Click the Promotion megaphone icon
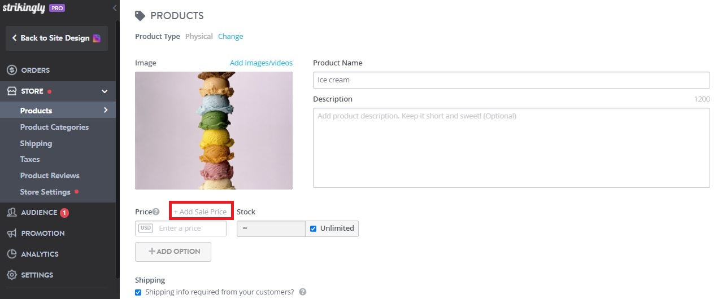722x299 pixels. pos(11,233)
